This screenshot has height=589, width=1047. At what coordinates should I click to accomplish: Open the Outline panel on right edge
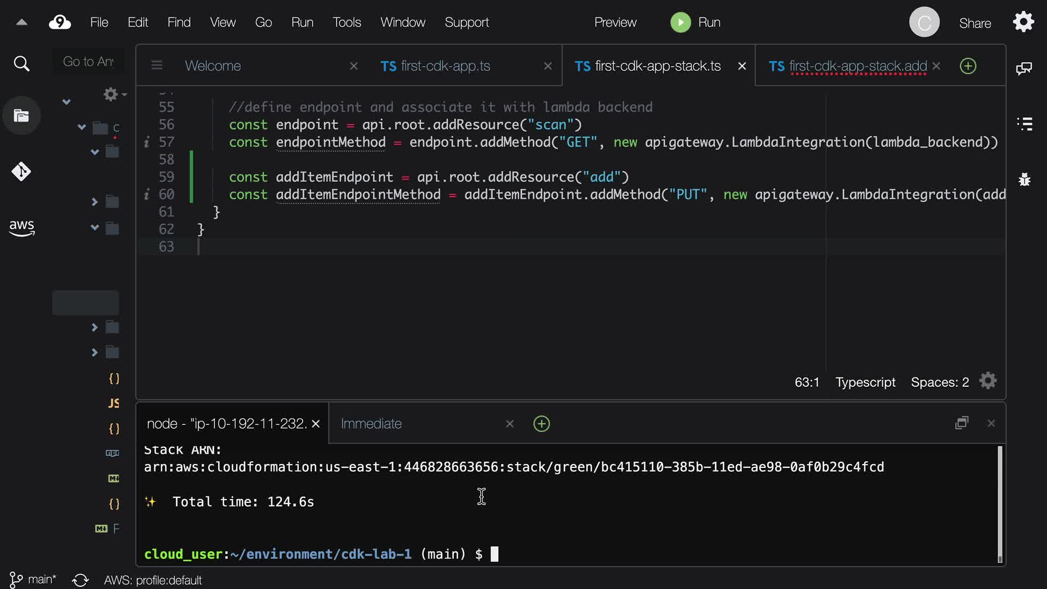coord(1025,124)
